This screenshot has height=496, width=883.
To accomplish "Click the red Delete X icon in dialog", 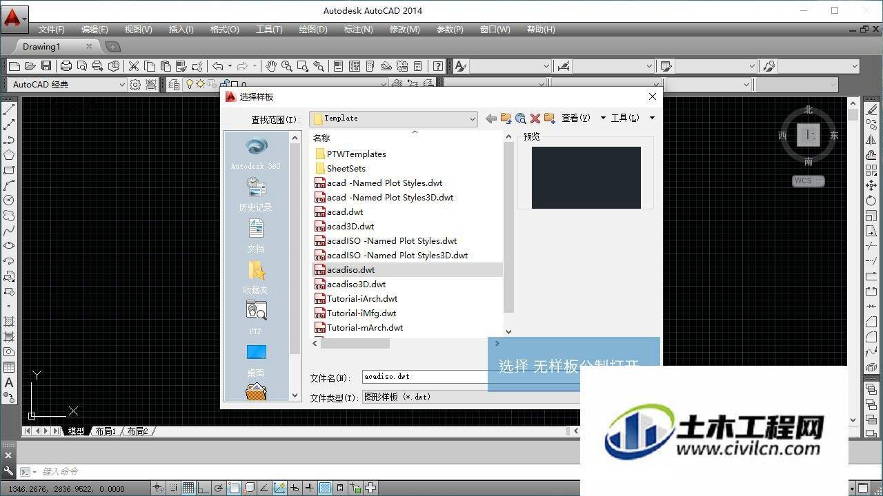I will (x=535, y=118).
